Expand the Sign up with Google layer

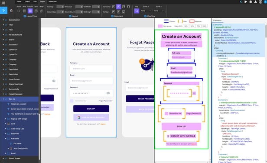tap(6, 119)
